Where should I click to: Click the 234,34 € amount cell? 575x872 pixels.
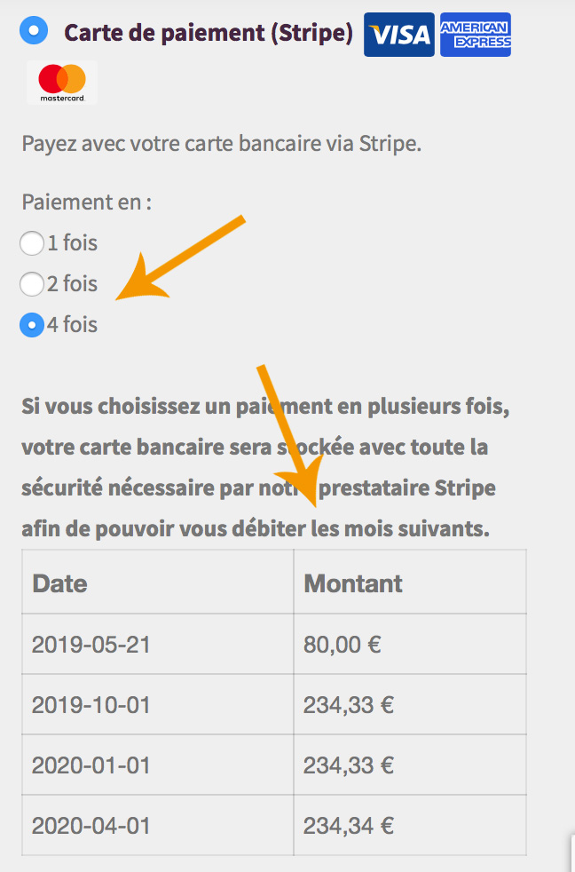click(x=410, y=825)
